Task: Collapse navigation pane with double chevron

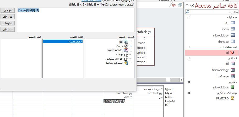Action: tap(187, 6)
